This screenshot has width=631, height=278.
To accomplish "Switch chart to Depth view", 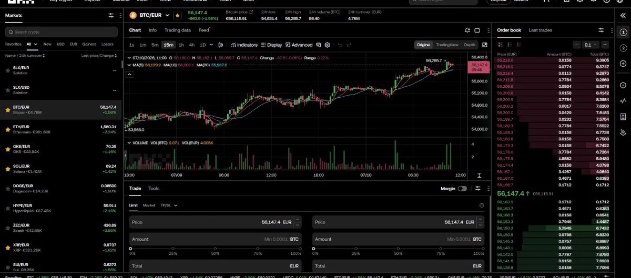I will (x=470, y=45).
